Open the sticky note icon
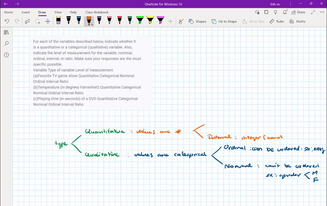This screenshot has height=206, width=327. 267,12
